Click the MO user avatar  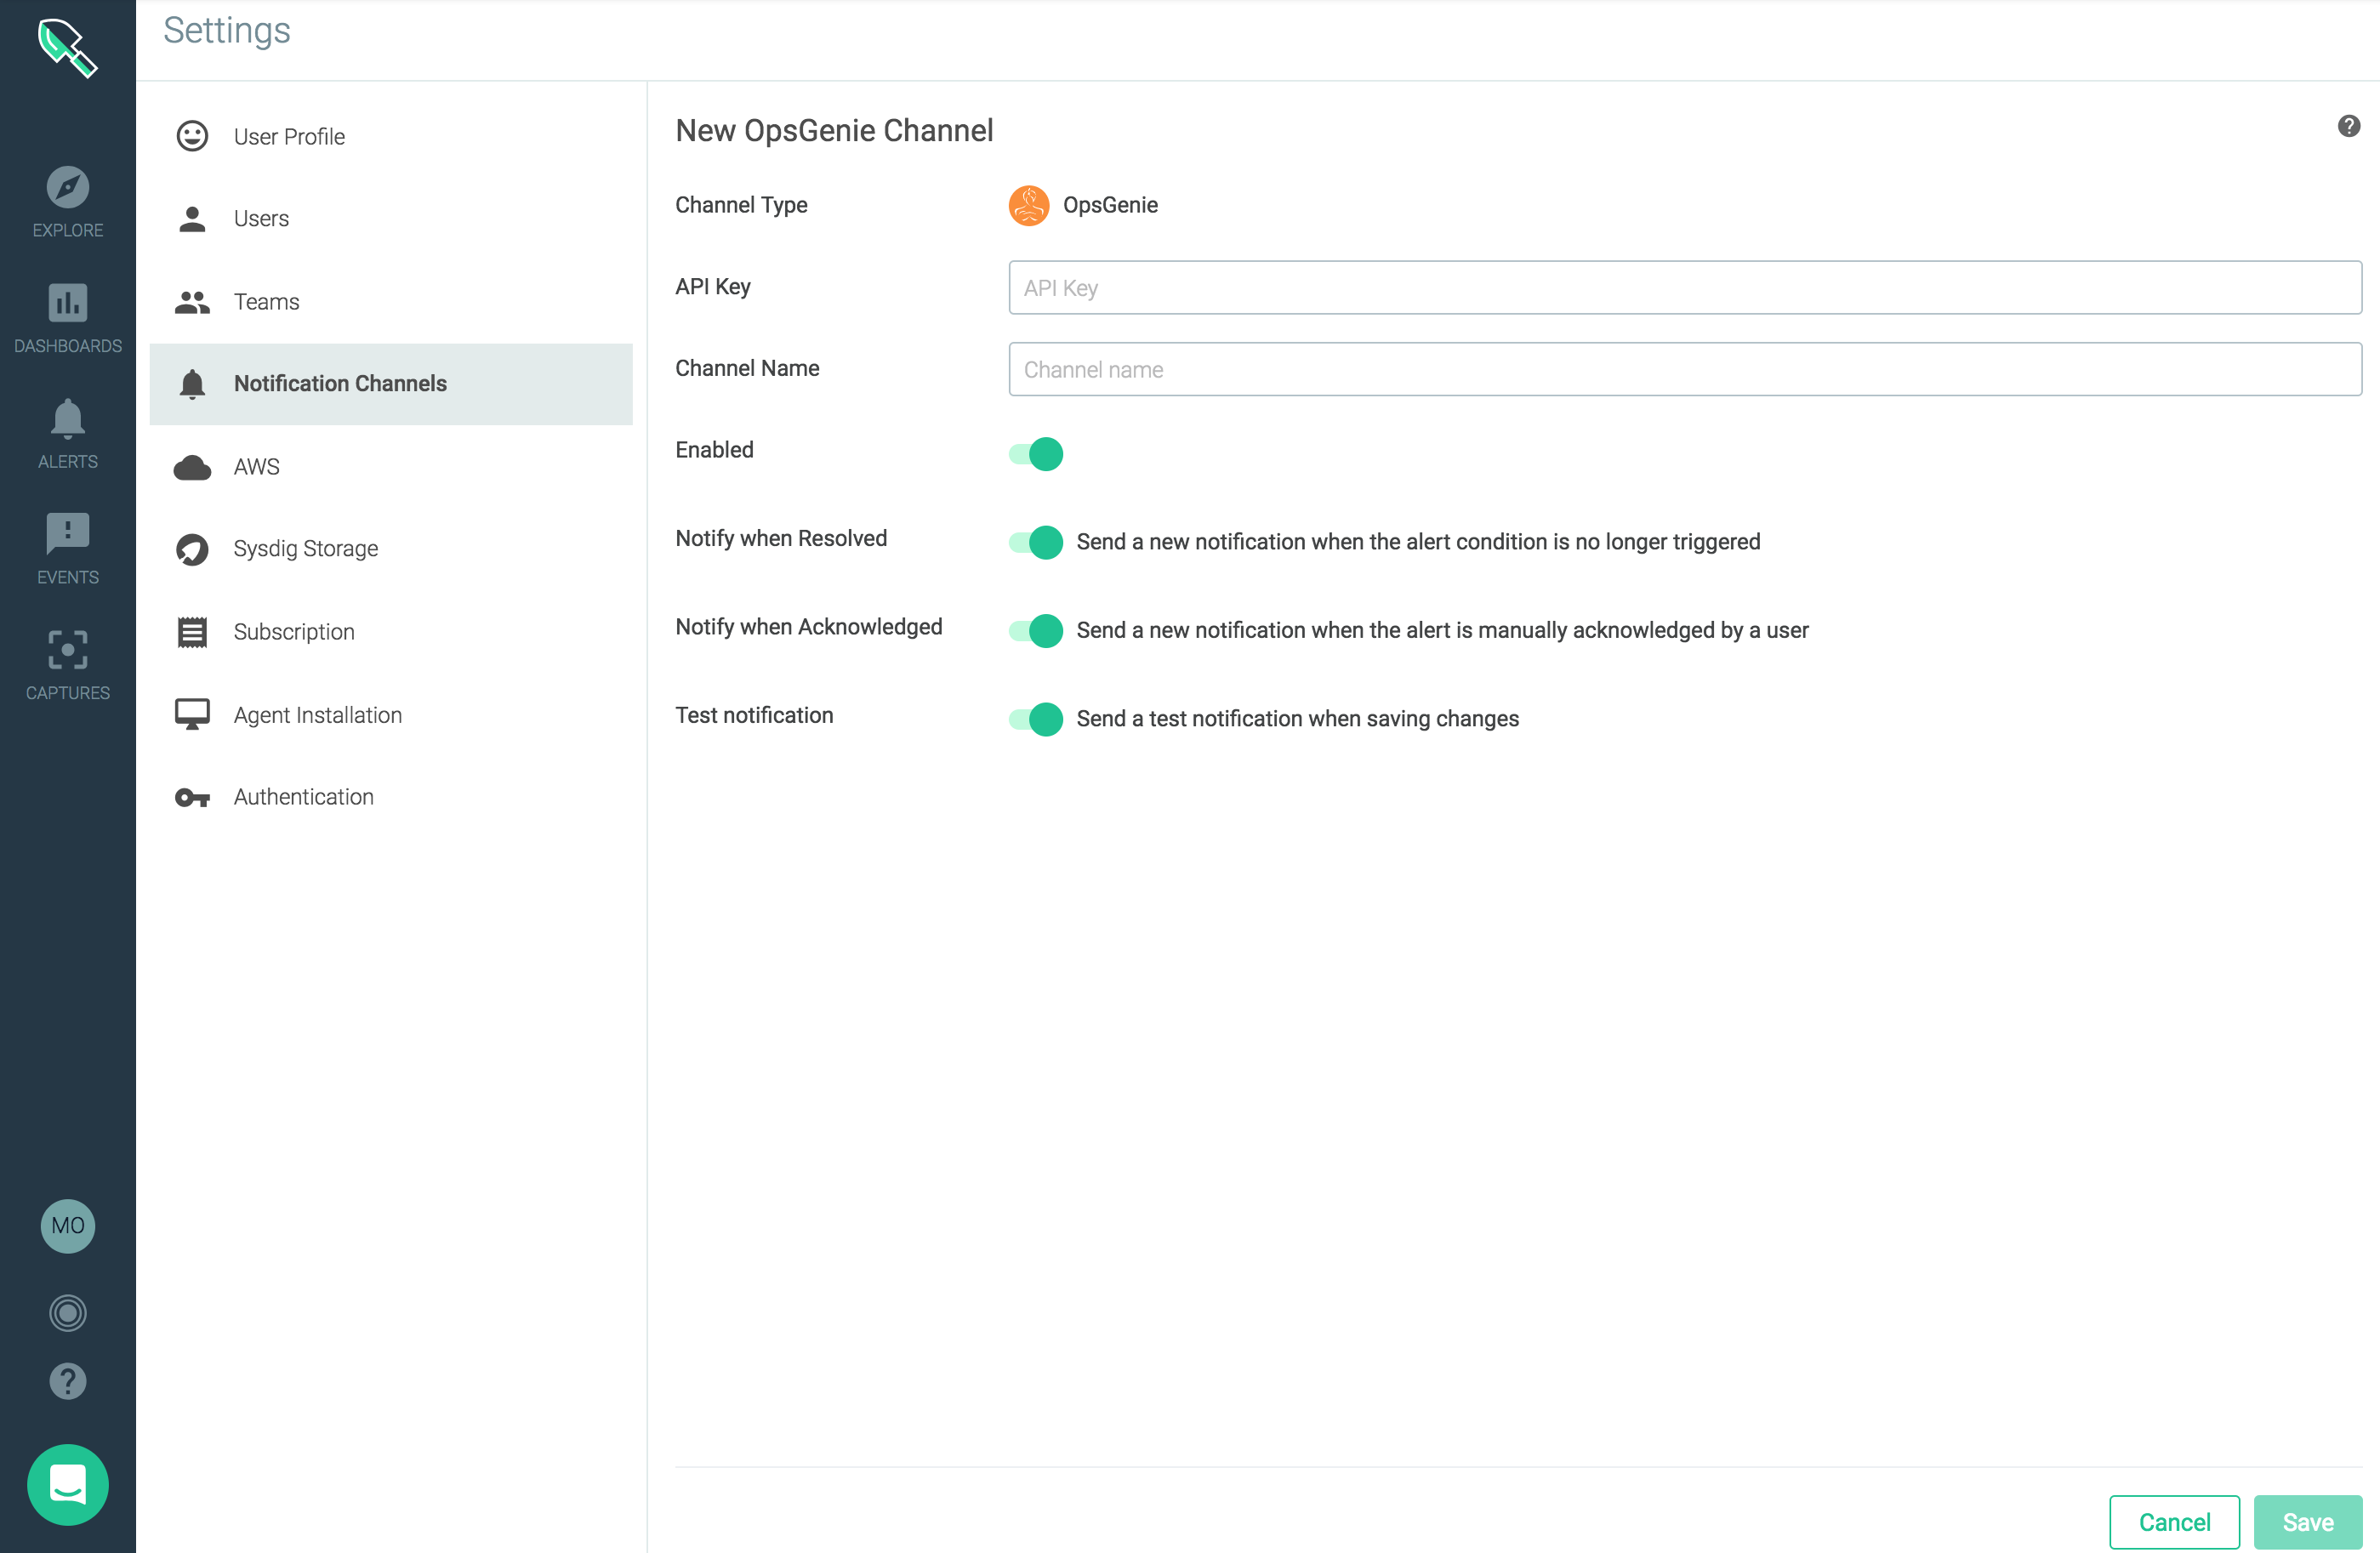(67, 1225)
